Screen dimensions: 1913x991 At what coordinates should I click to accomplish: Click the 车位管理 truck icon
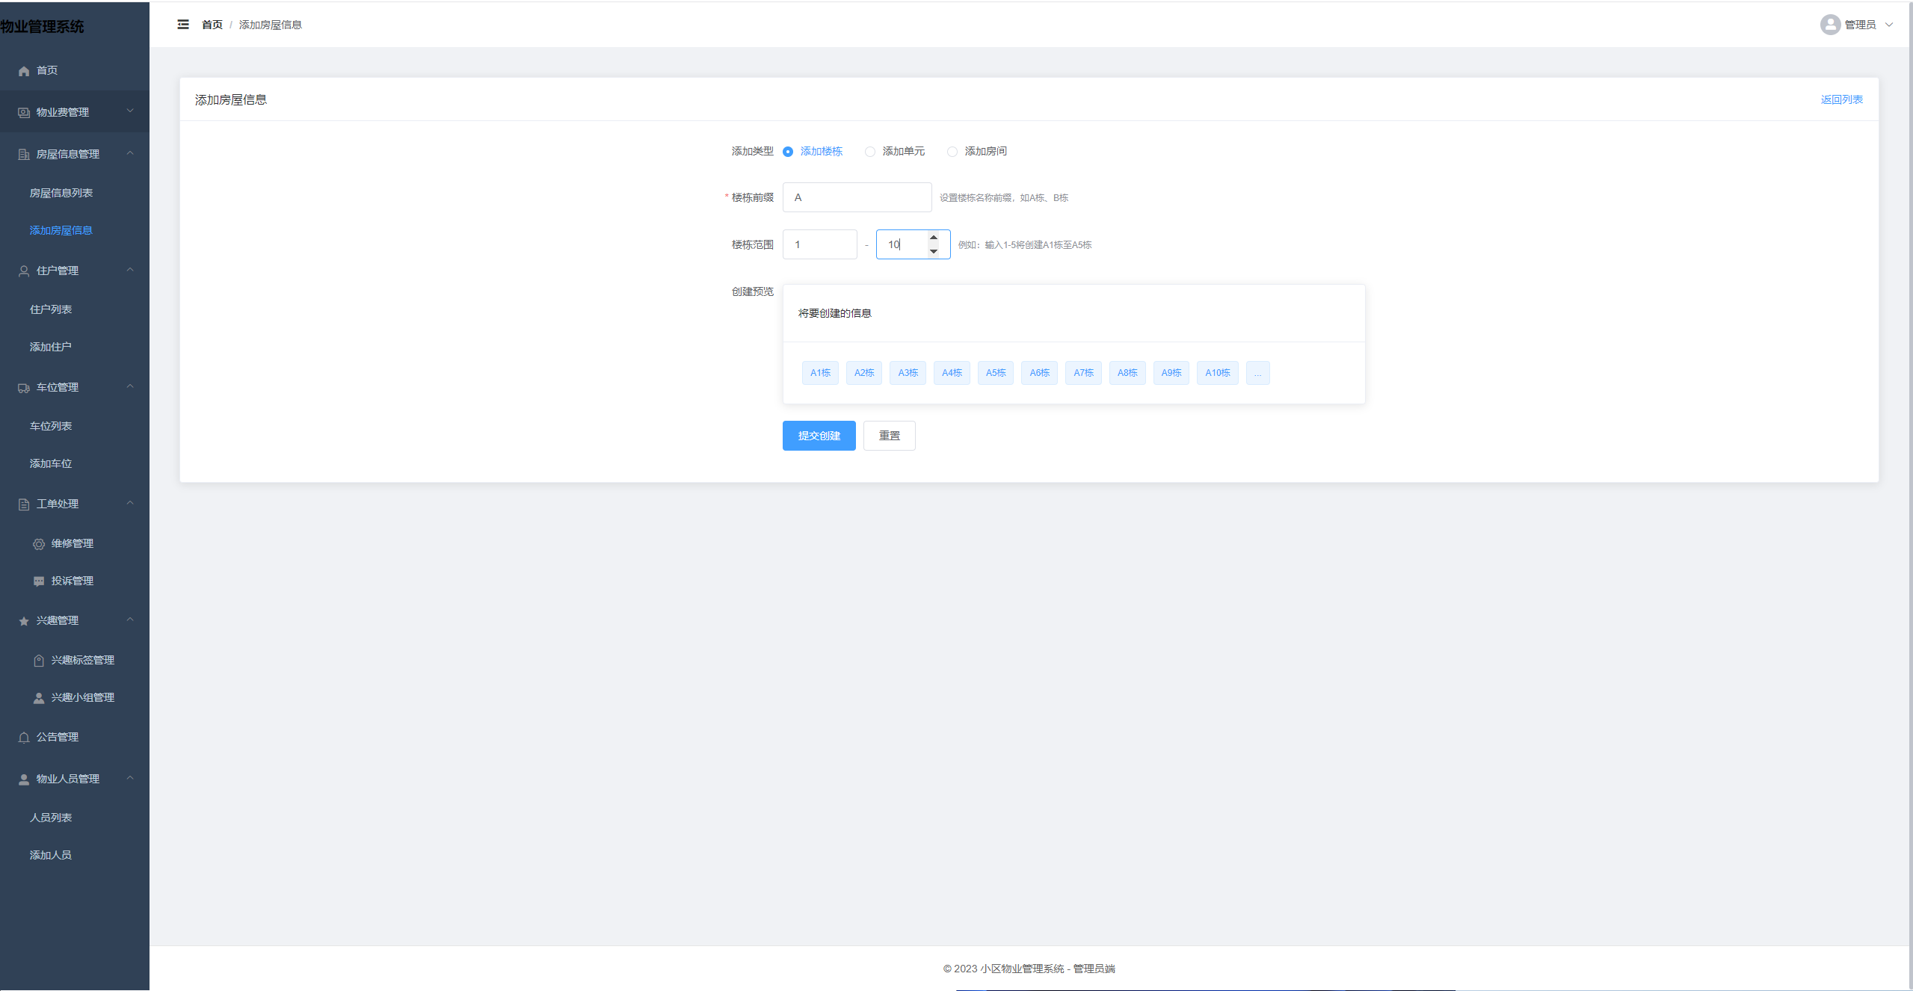[x=24, y=388]
